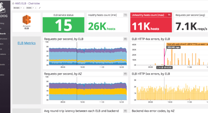Click the Avg round-trip latency graph title
Viewport: 208px width, 113px height.
82,111
